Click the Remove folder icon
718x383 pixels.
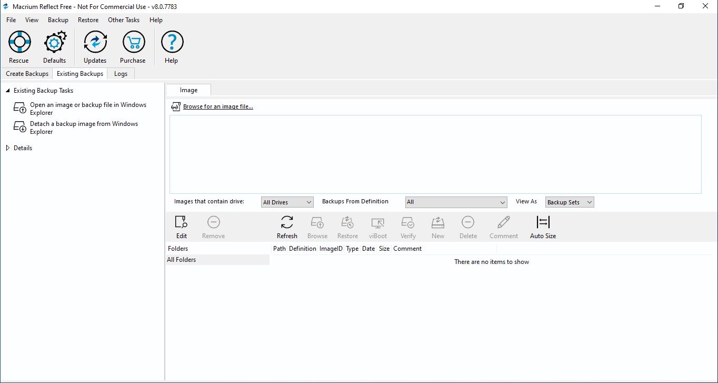tap(214, 222)
